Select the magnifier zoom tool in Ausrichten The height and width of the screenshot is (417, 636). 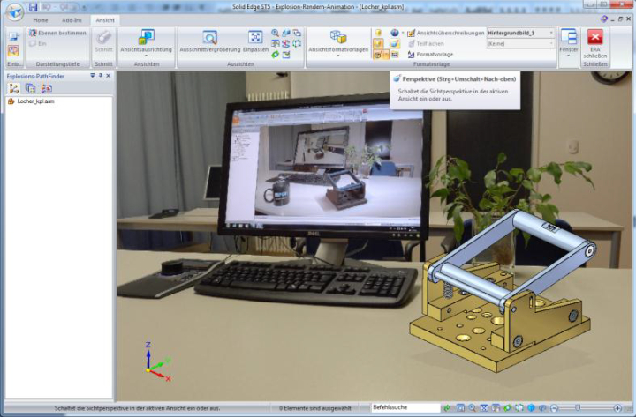(275, 33)
